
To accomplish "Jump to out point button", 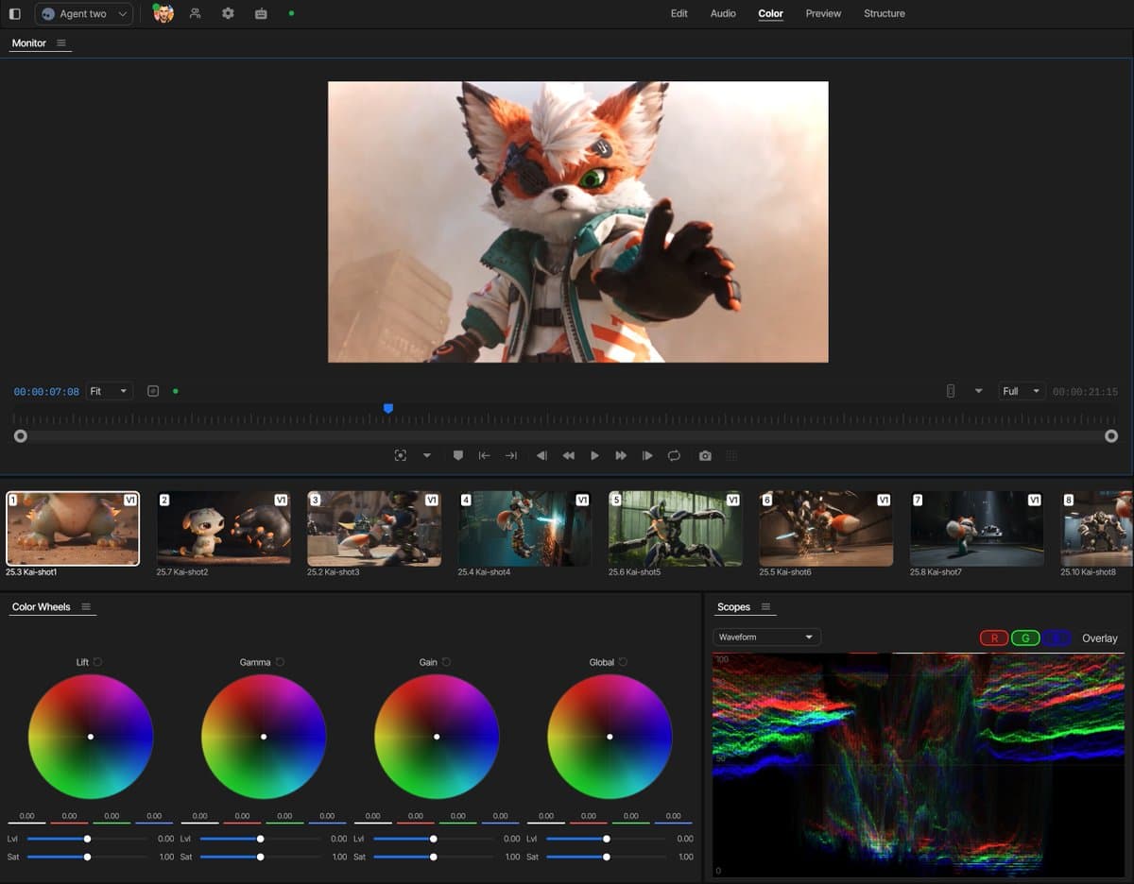I will coord(511,455).
